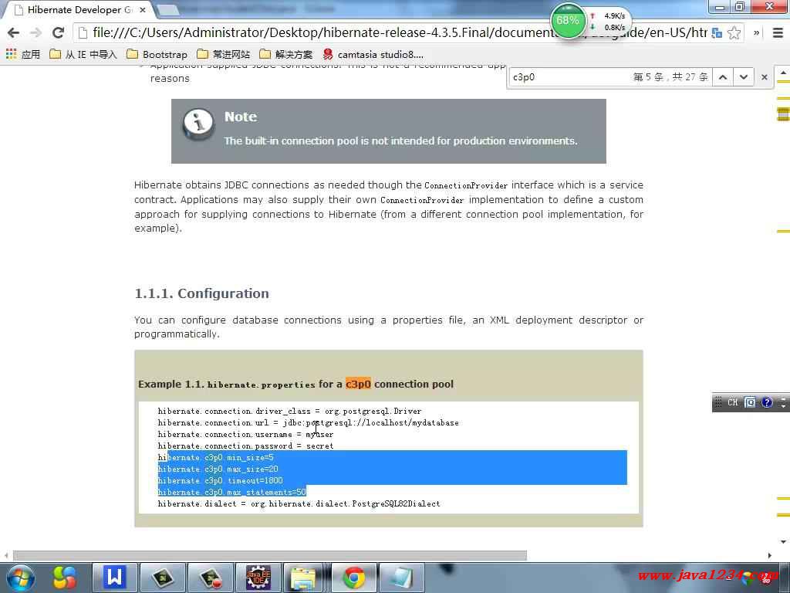Jump to the next c3p0 match
This screenshot has height=593, width=790.
[744, 77]
